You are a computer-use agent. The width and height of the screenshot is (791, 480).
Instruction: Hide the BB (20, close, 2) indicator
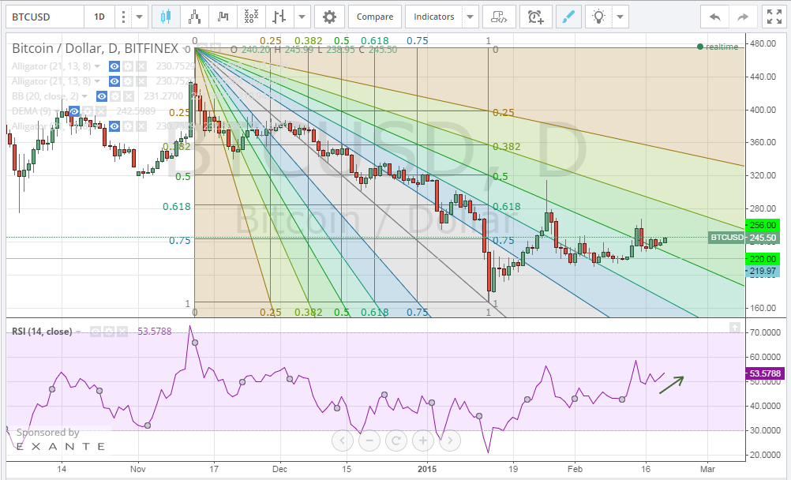(101, 96)
